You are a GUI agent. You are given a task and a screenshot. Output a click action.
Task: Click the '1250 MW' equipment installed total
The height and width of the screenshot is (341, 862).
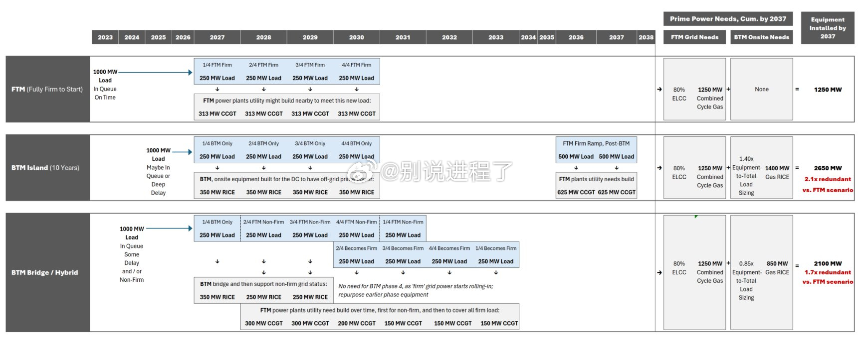828,90
